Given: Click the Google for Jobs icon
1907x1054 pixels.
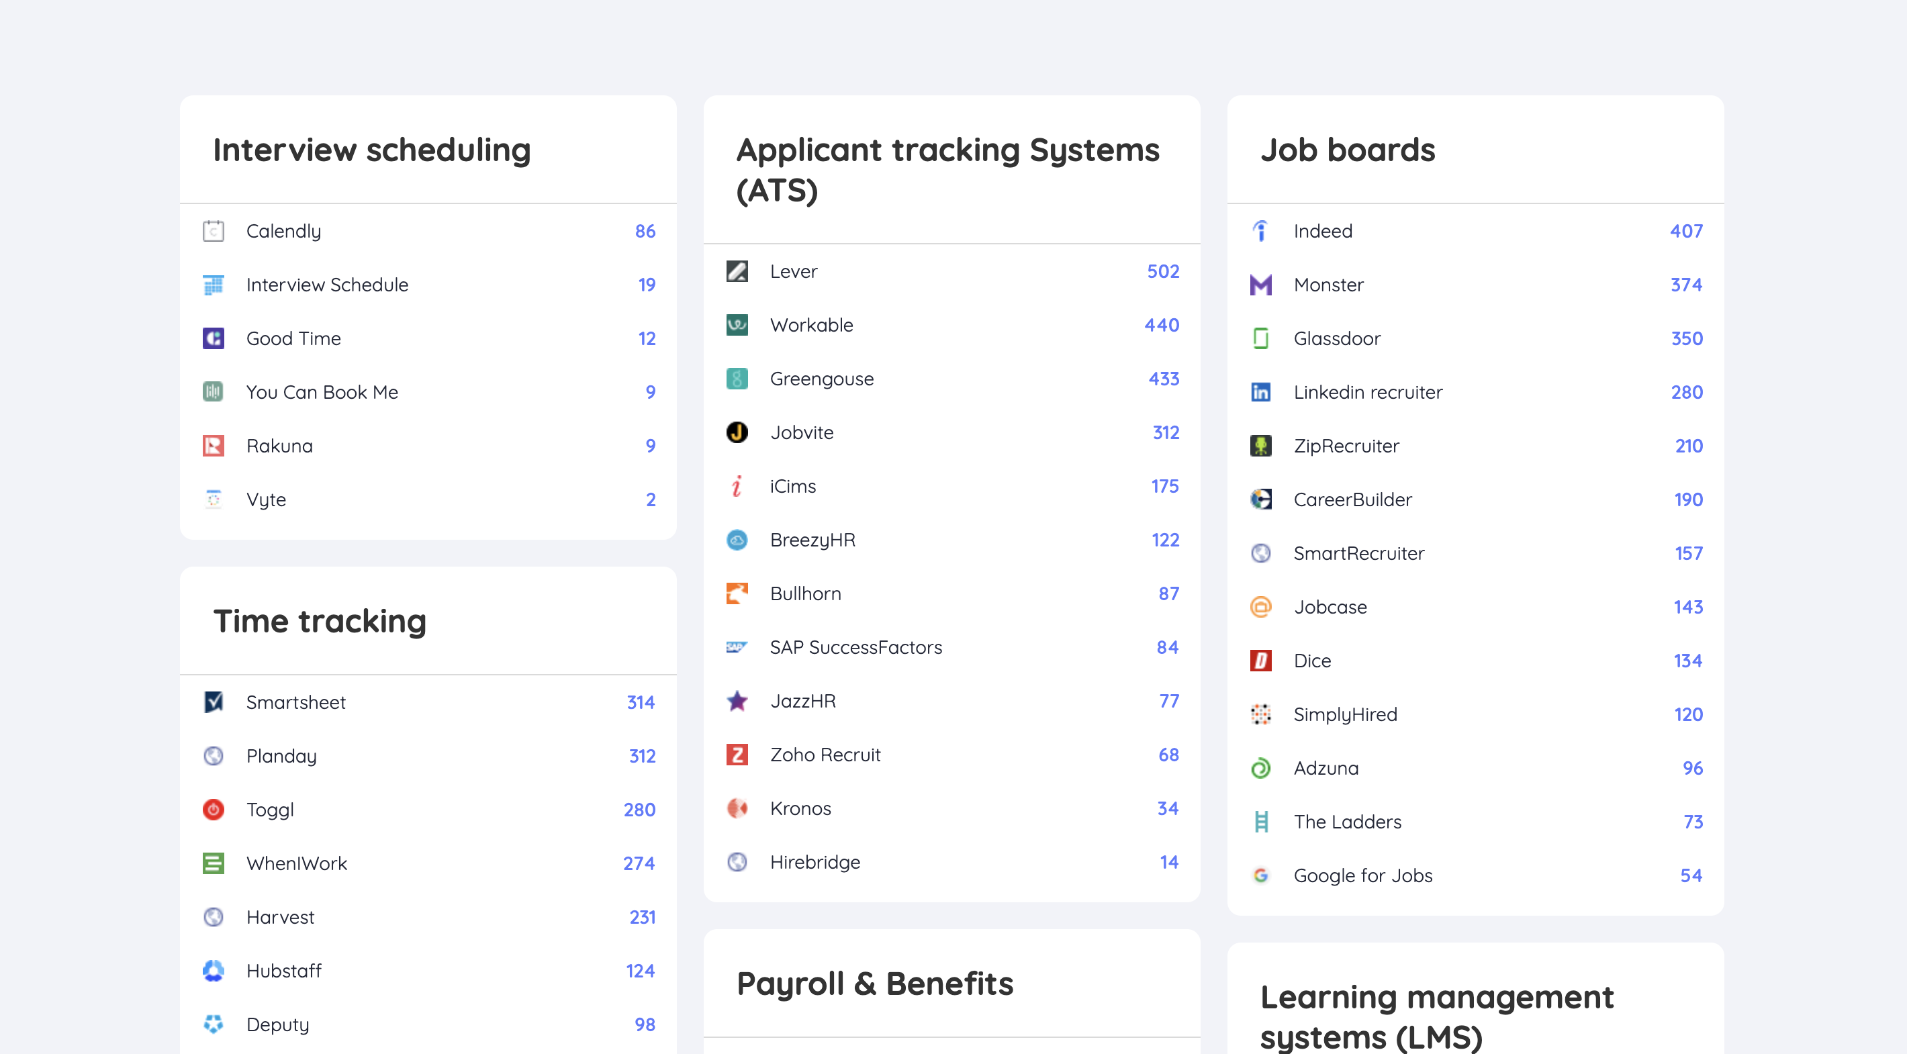Looking at the screenshot, I should point(1261,875).
